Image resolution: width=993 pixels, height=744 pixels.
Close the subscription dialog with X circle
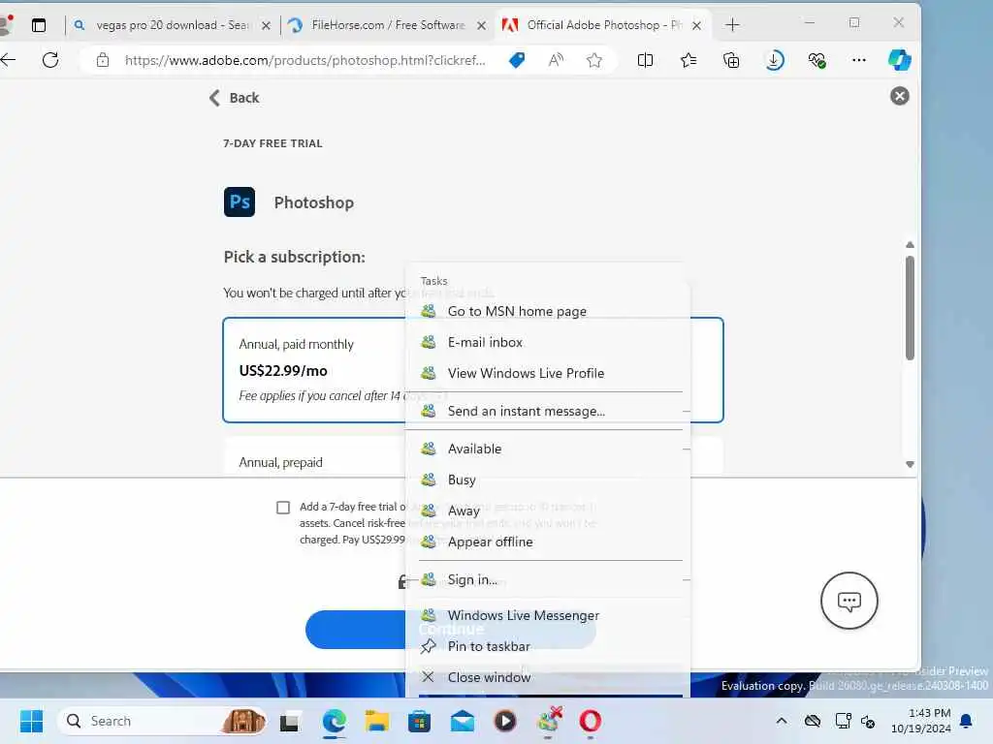pyautogui.click(x=899, y=96)
